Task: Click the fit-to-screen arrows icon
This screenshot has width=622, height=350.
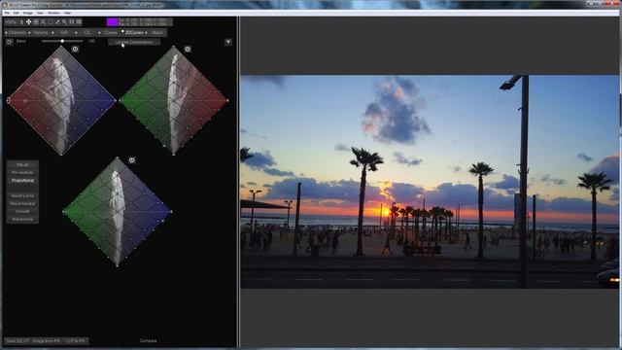Action: pyautogui.click(x=43, y=22)
